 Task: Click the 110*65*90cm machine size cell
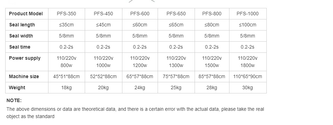point(248,77)
